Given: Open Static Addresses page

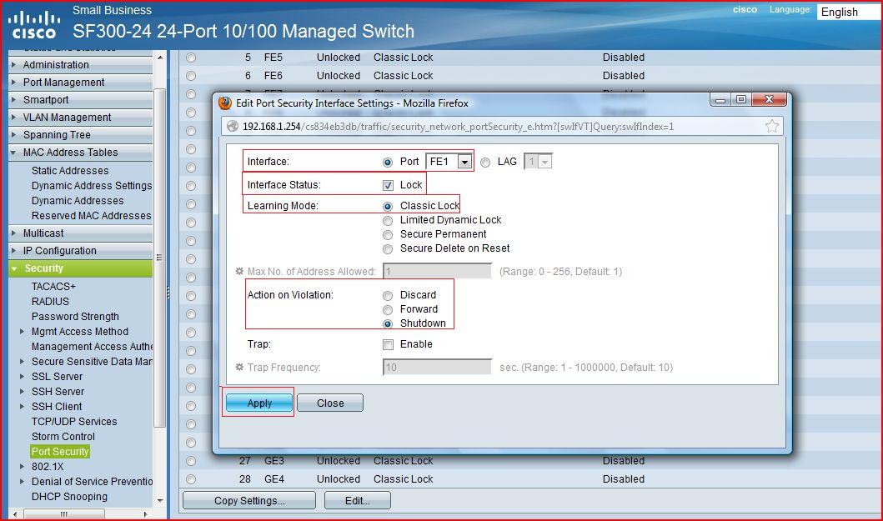Looking at the screenshot, I should pyautogui.click(x=70, y=171).
